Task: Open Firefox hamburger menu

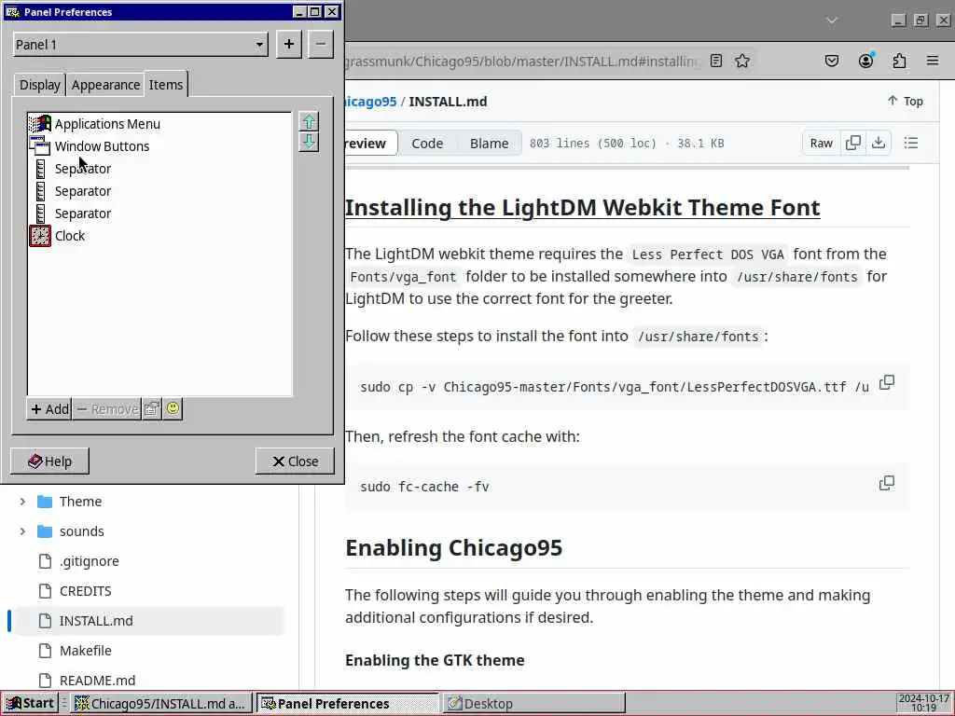Action: coord(933,61)
